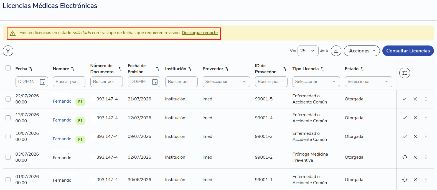Click emission date 02/07/2026 cell
Viewport: 437px width, 190px height.
(139, 157)
